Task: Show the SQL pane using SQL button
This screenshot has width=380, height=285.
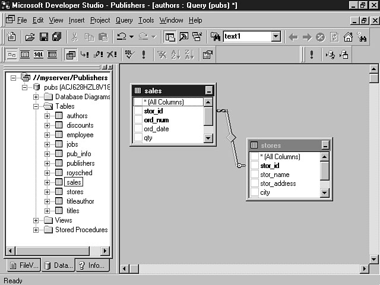Action: tap(38, 55)
